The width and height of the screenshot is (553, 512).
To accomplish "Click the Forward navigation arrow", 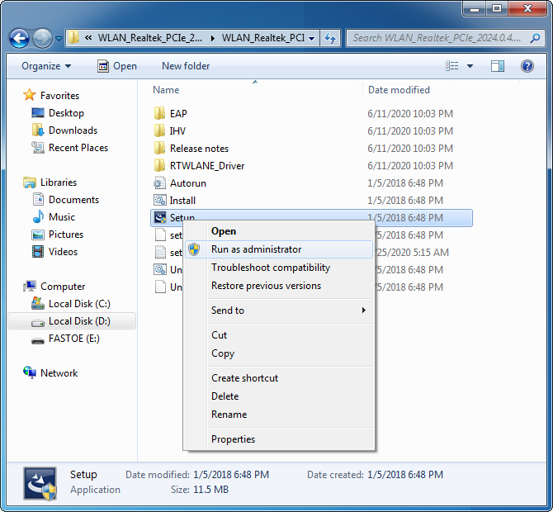I will 42,38.
